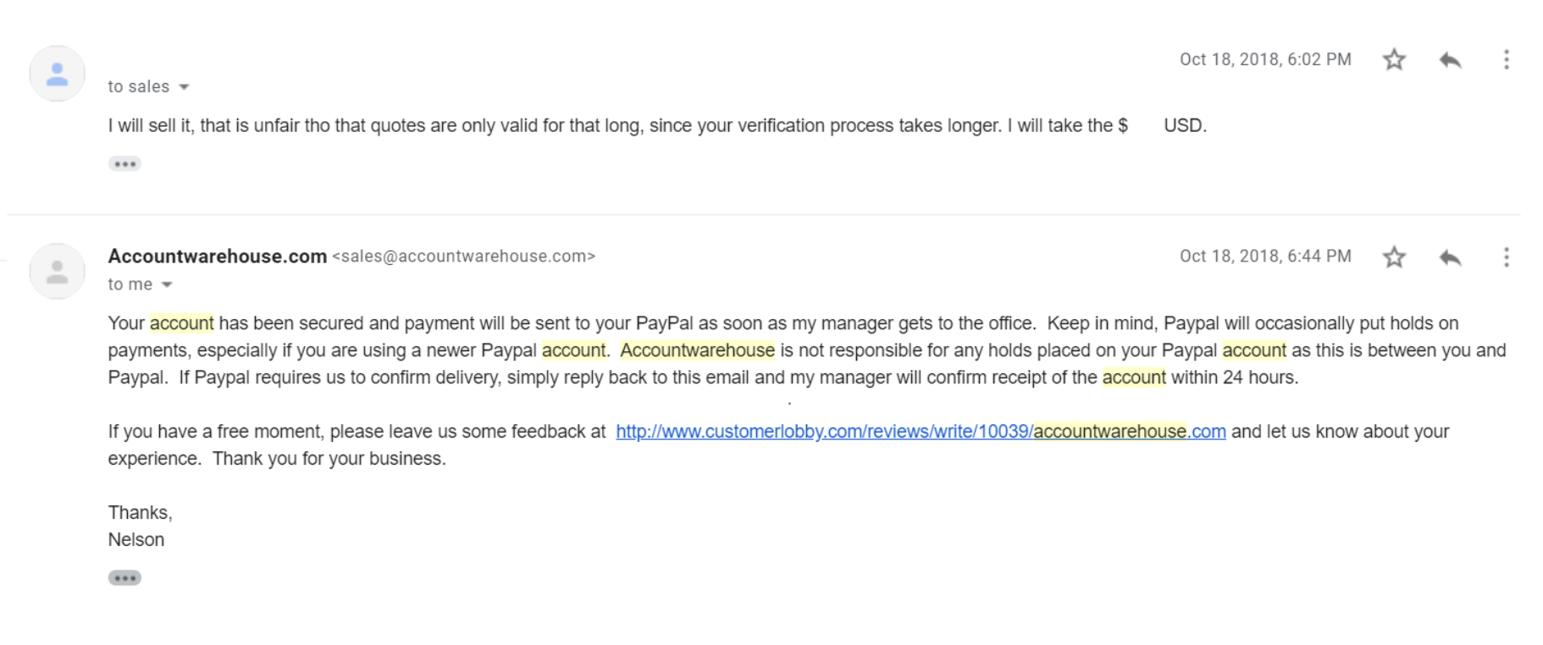Viewport: 1543px width, 645px height.
Task: Reply to the 6:02 PM message
Action: (x=1450, y=59)
